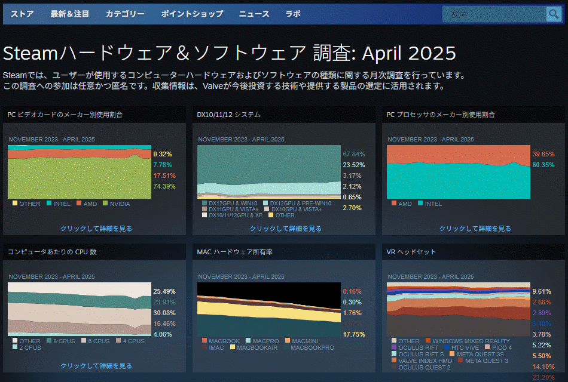
Task: Click the CPUs per computer area chart
Action: 80,309
